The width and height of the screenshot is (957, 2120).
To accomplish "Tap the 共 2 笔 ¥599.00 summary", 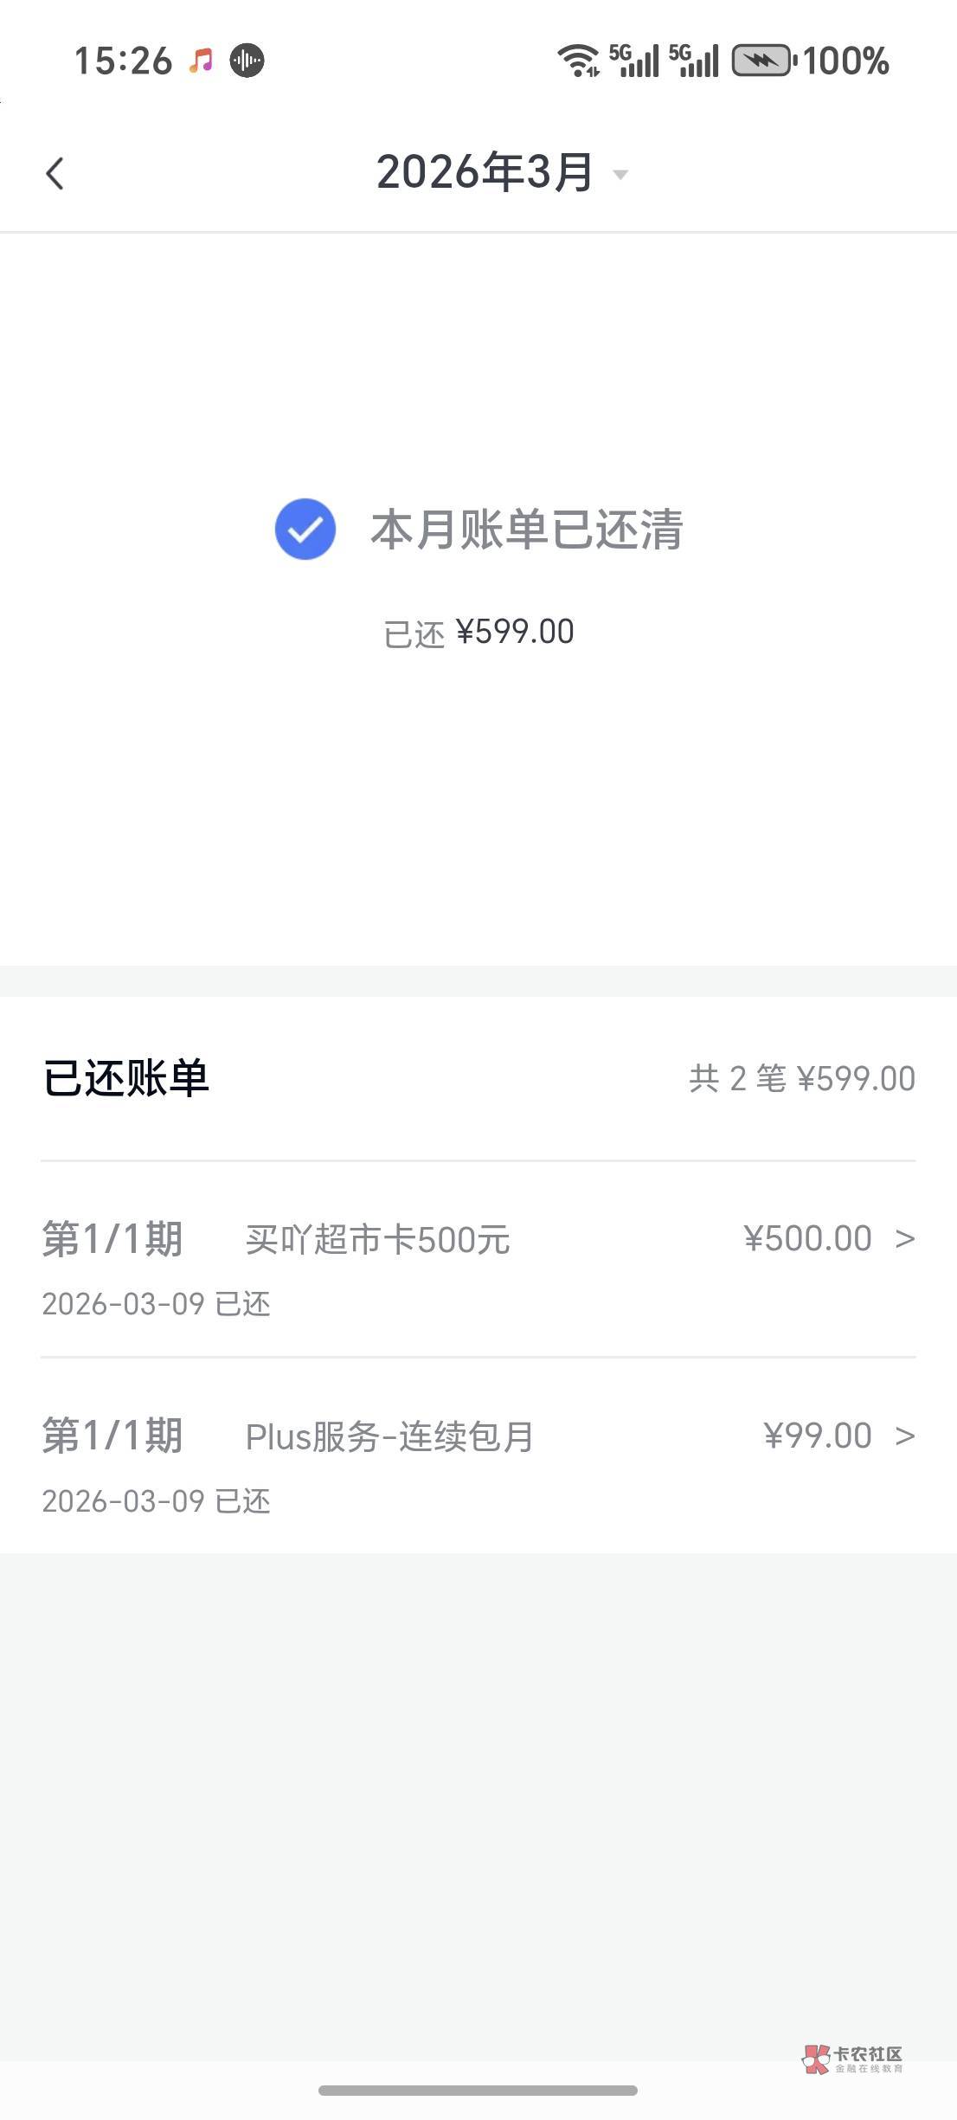I will click(x=801, y=1079).
